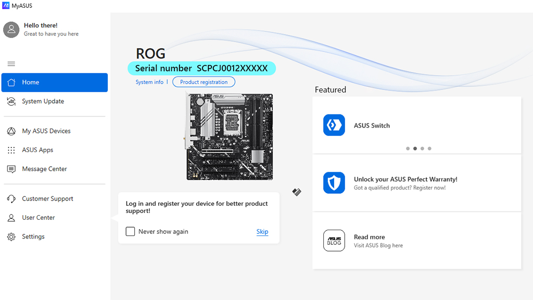Open Settings gear in sidebar
The width and height of the screenshot is (533, 300).
(x=11, y=237)
